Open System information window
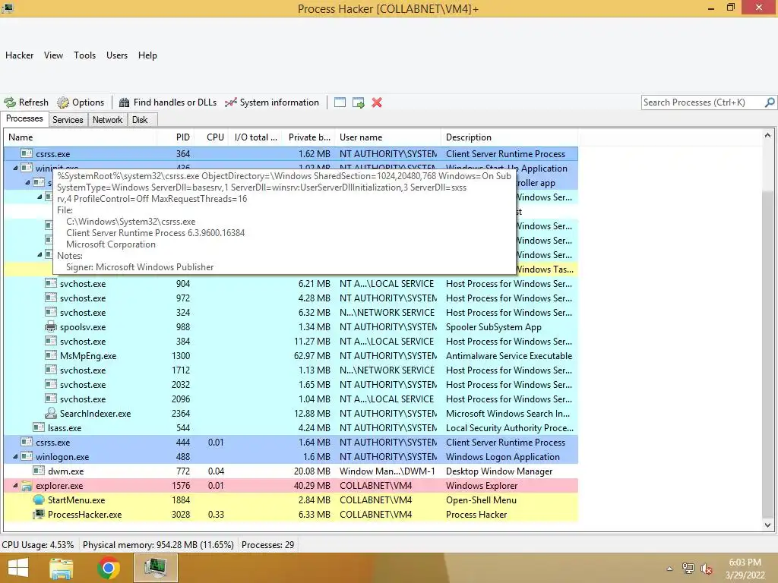 [x=272, y=102]
